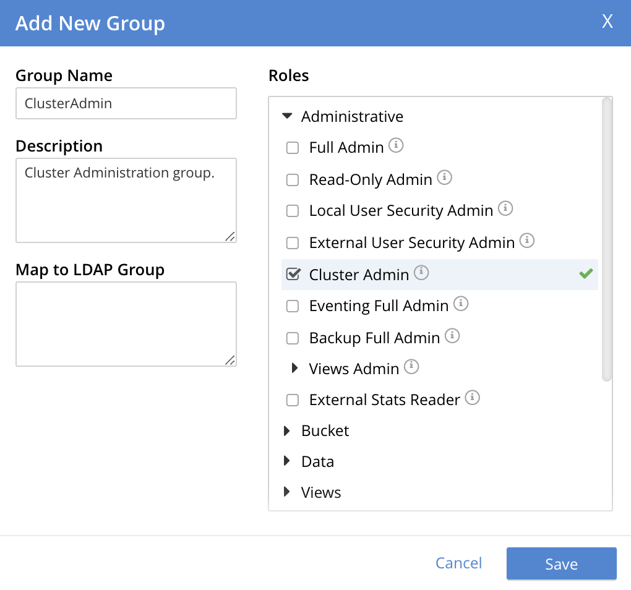Screen dimensions: 631x590
Task: Show Eventing Full Admin info tooltip icon
Action: coord(461,304)
